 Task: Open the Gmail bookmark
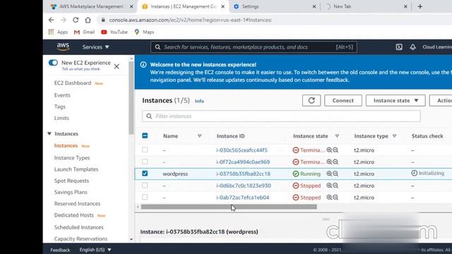(84, 32)
